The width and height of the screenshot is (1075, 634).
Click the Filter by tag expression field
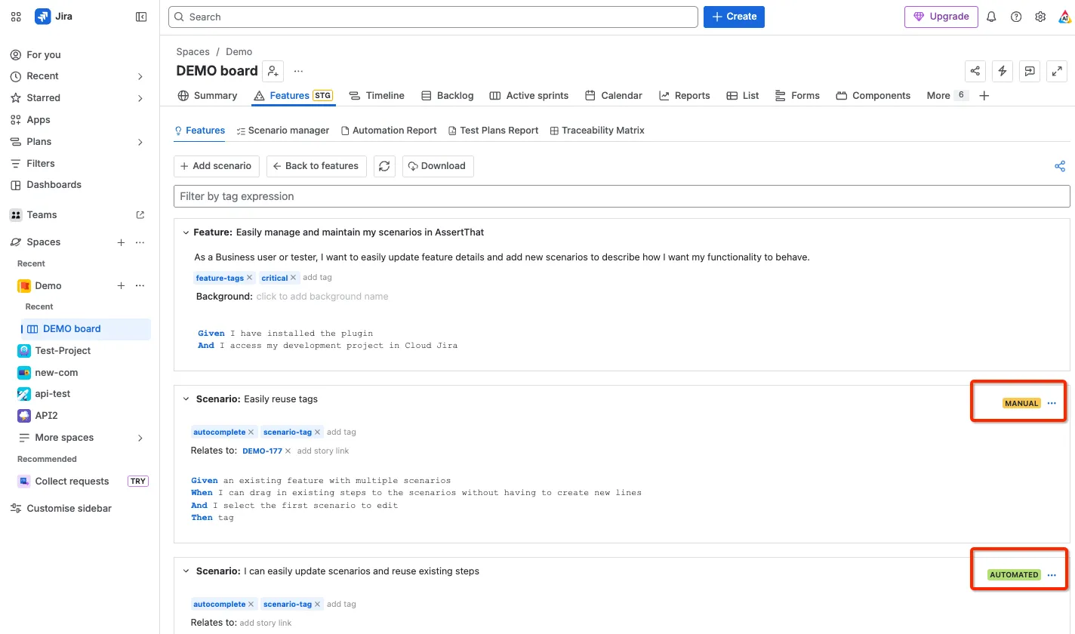tap(622, 196)
